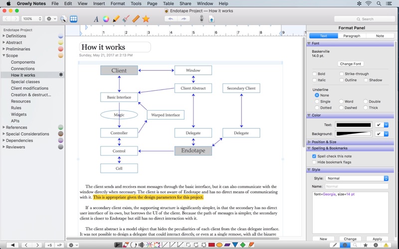
Task: Select the red rectangle shape tool
Action: coord(211,245)
